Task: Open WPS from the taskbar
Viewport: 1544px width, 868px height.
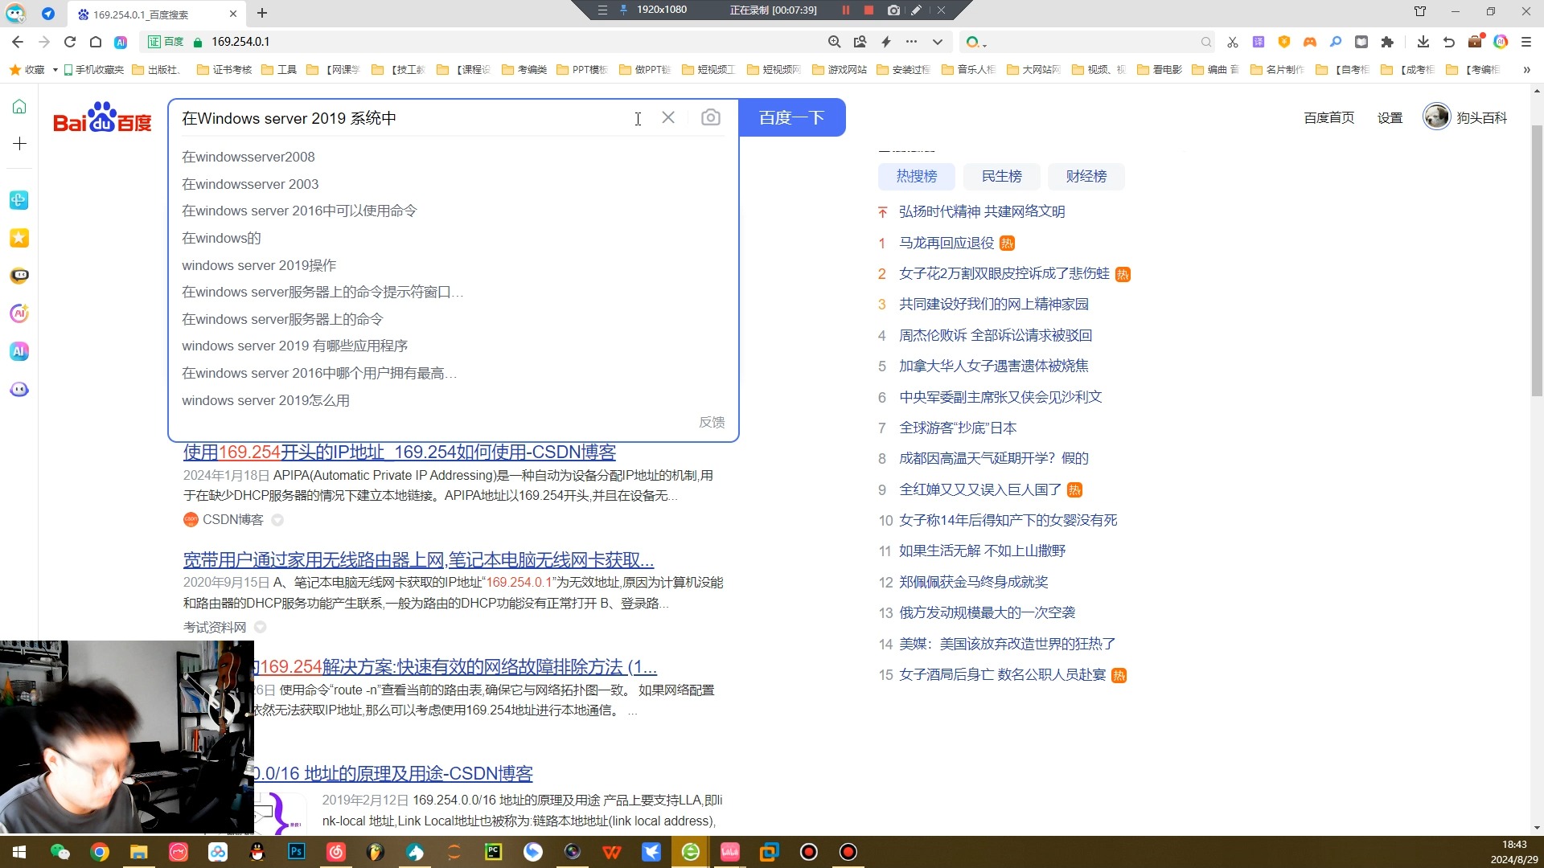Action: click(x=612, y=852)
